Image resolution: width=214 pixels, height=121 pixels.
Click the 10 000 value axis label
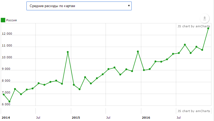[7, 57]
